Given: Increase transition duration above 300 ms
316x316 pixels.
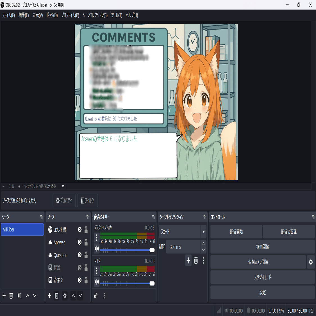Looking at the screenshot, I should click(x=203, y=243).
